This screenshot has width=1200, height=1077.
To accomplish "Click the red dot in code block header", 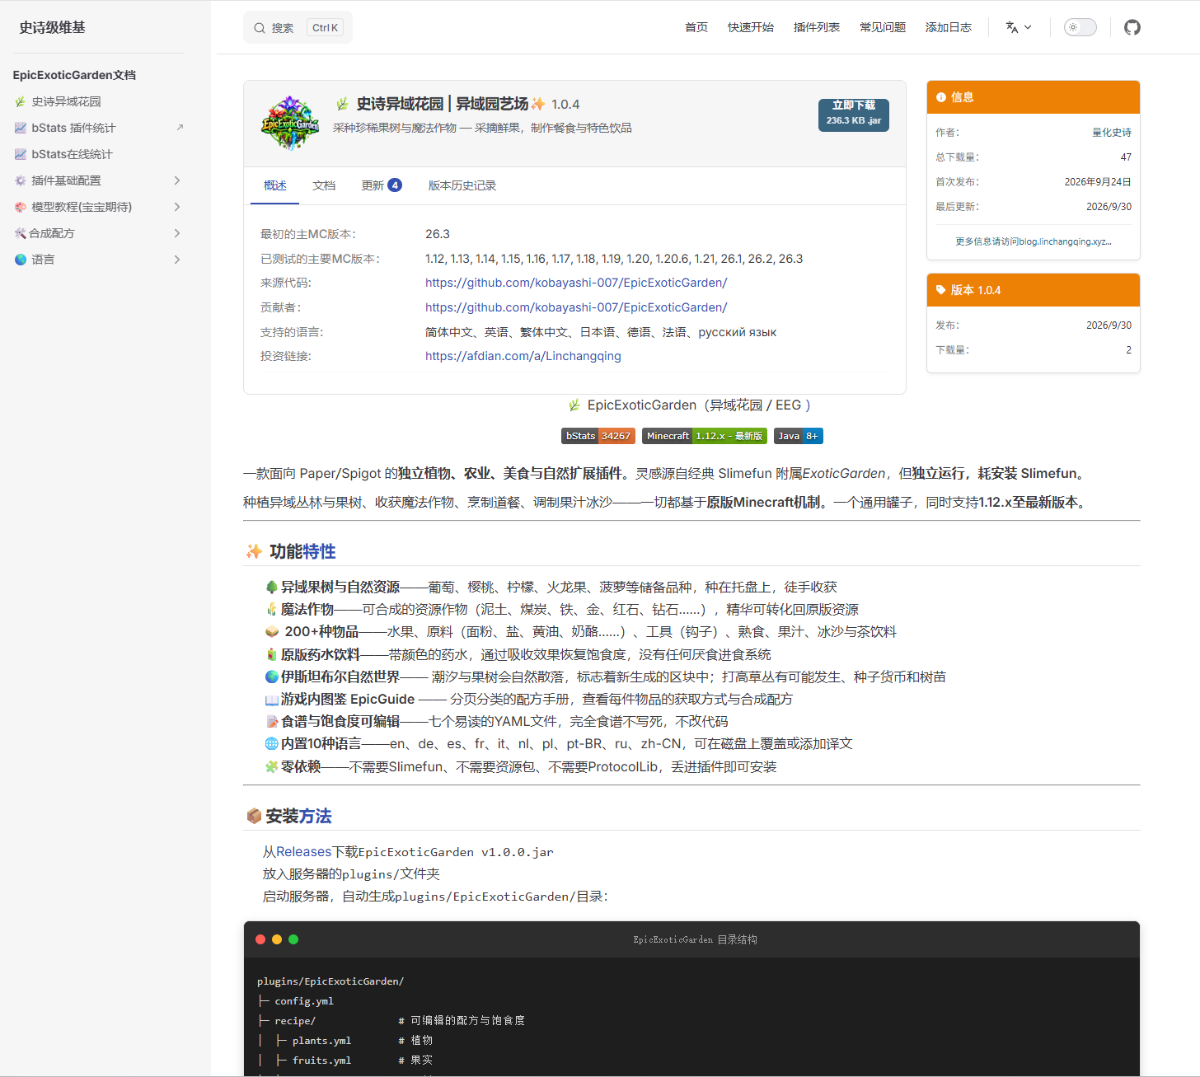I will pyautogui.click(x=260, y=939).
